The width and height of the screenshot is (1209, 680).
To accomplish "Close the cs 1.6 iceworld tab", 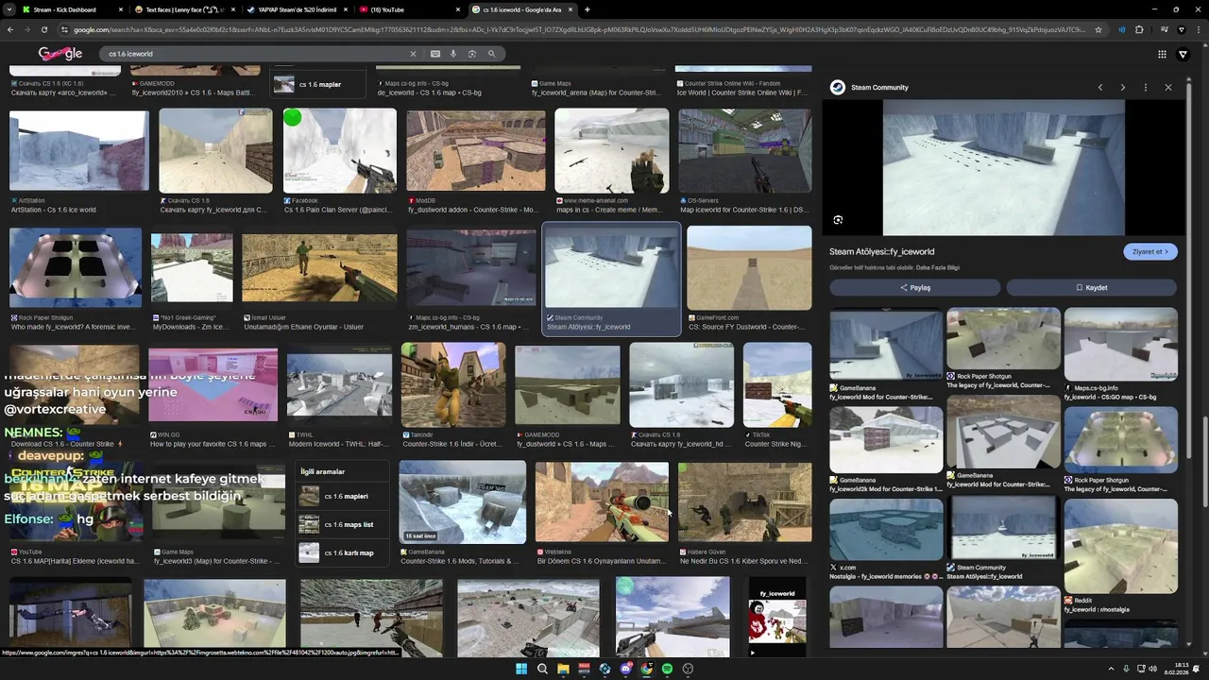I will pos(570,9).
